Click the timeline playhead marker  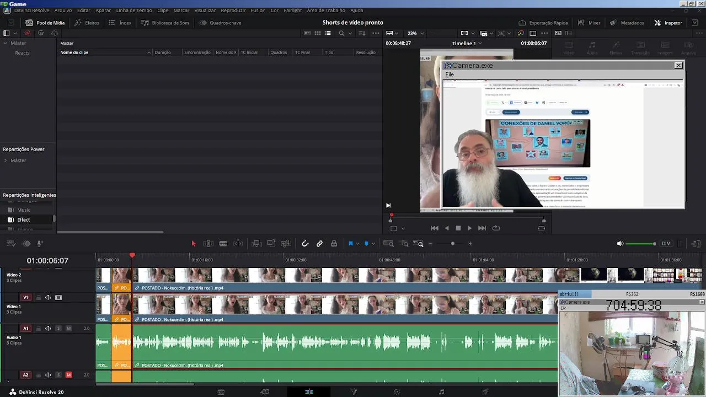(x=132, y=255)
